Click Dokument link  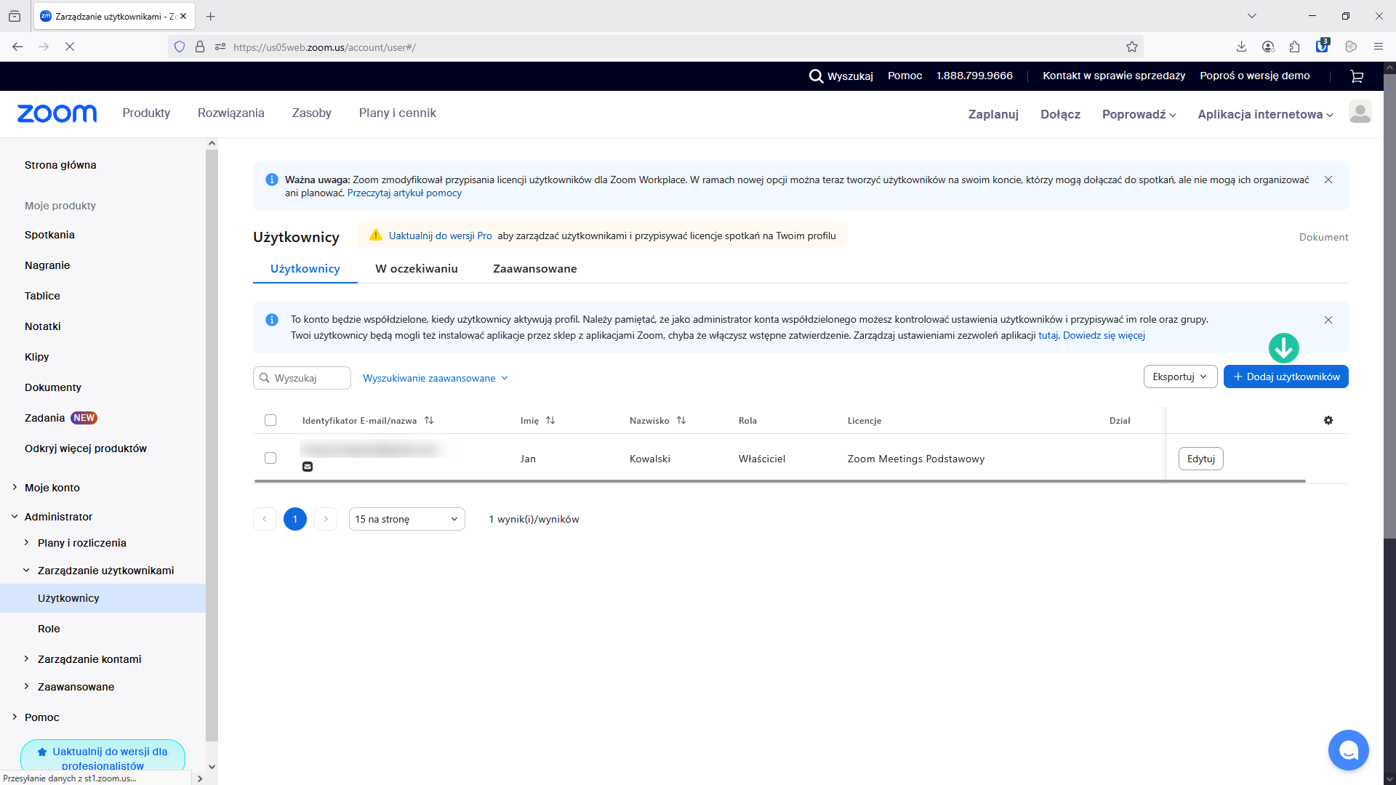coord(1323,237)
